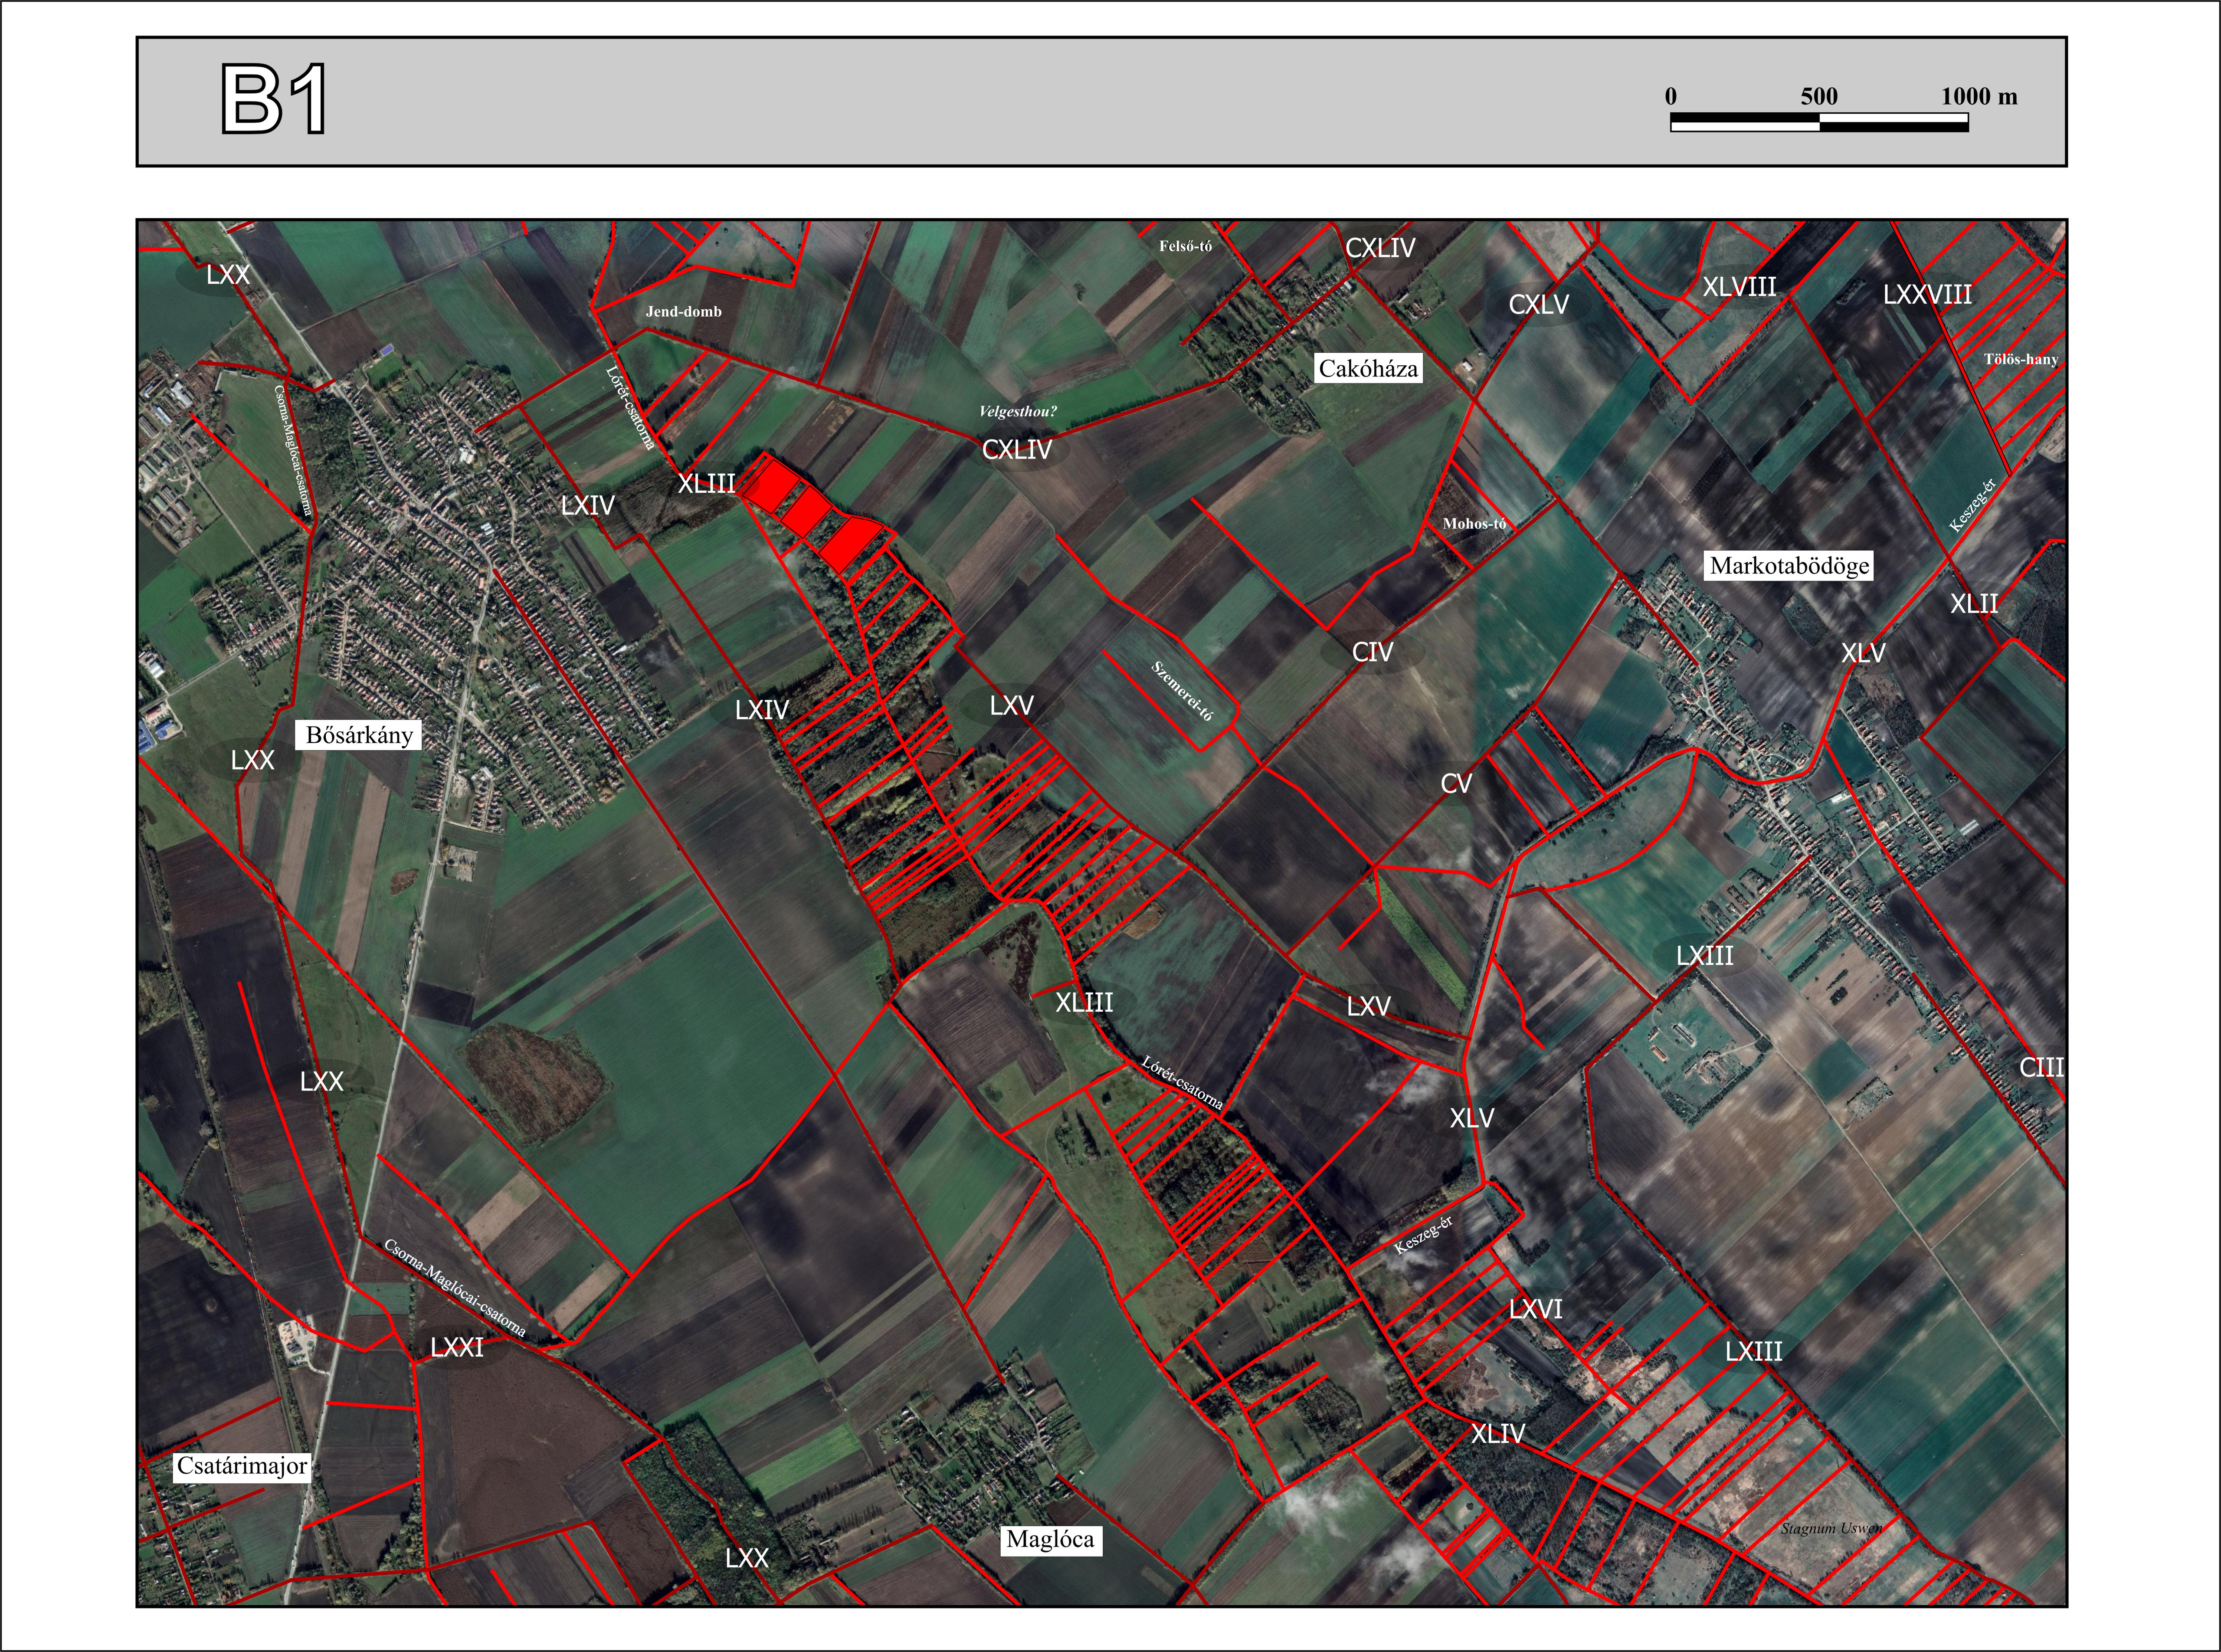The height and width of the screenshot is (1652, 2221).
Task: Select the Csatárimajor label
Action: (242, 1467)
